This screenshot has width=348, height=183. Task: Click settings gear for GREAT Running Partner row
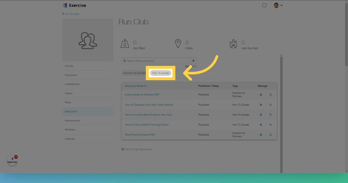[261, 125]
